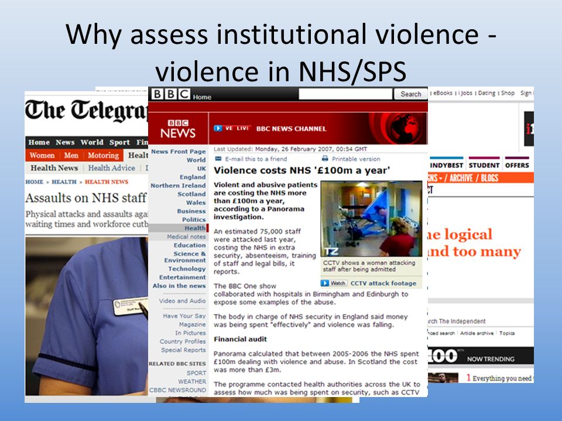The image size is (562, 421).
Task: Select UK in BBC sidebar
Action: coord(201,168)
